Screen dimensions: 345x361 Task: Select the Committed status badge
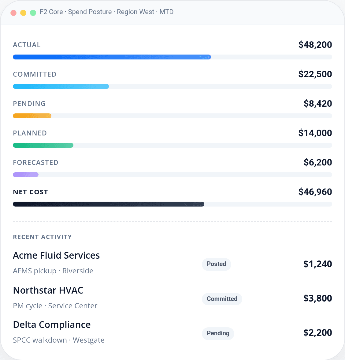coord(222,299)
